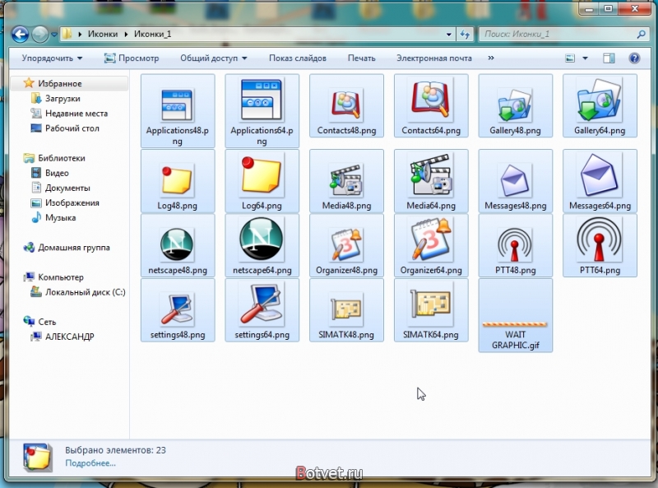Click Печать in the toolbar

361,58
